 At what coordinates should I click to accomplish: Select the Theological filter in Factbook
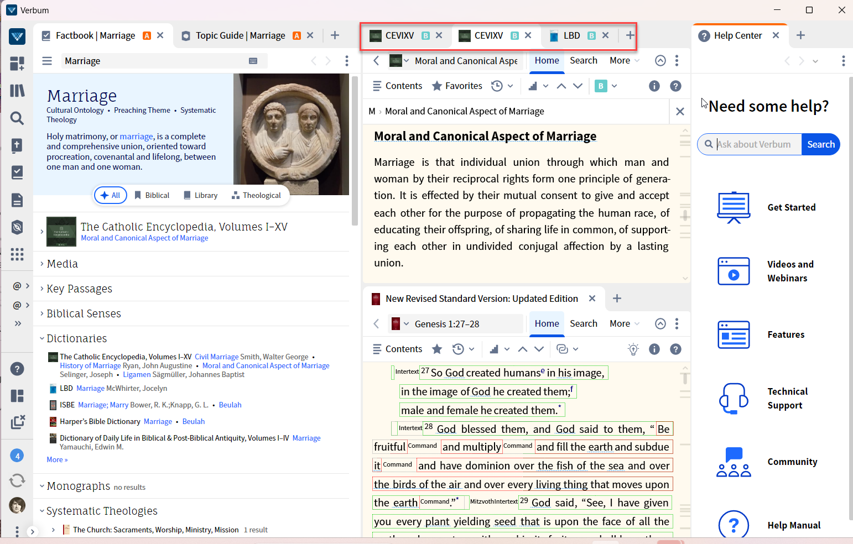(x=256, y=195)
